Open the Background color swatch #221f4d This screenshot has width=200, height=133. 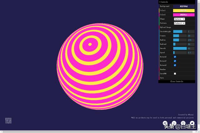click(x=184, y=6)
